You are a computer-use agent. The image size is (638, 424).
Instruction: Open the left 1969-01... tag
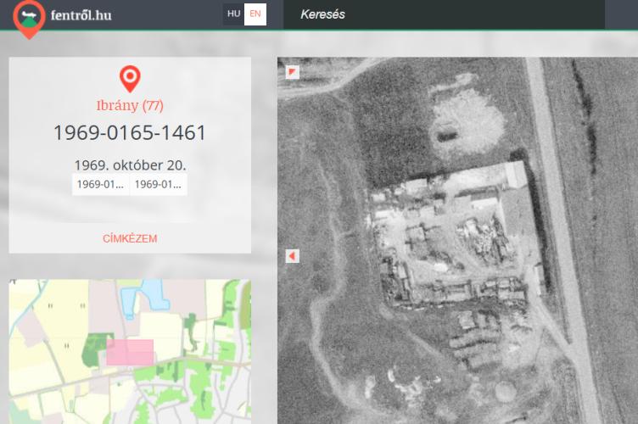100,185
